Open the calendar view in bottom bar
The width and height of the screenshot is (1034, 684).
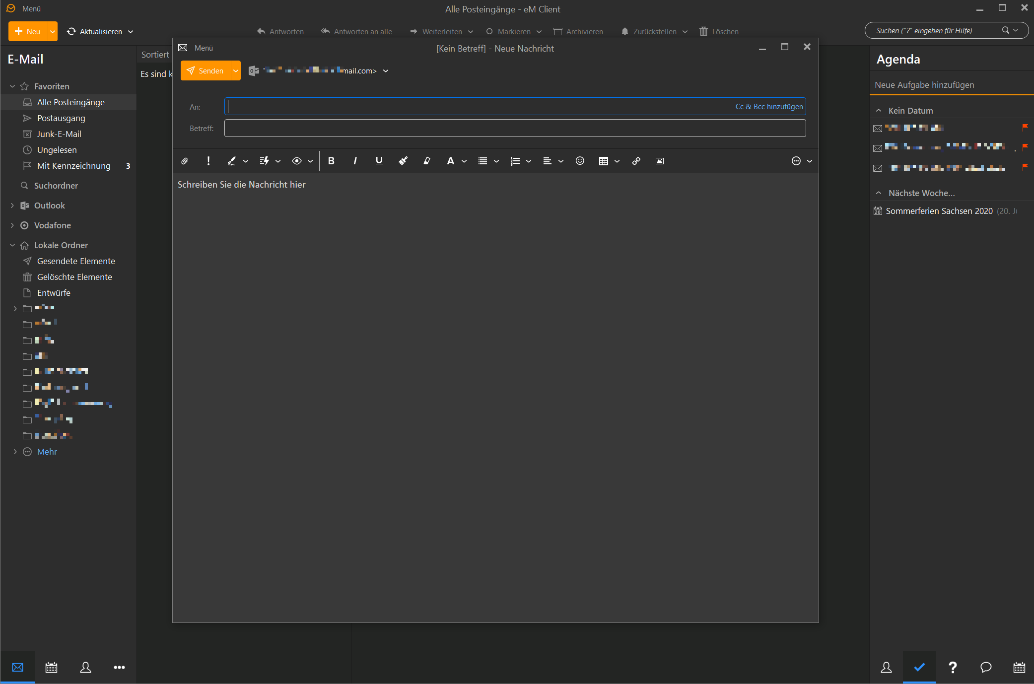point(51,667)
